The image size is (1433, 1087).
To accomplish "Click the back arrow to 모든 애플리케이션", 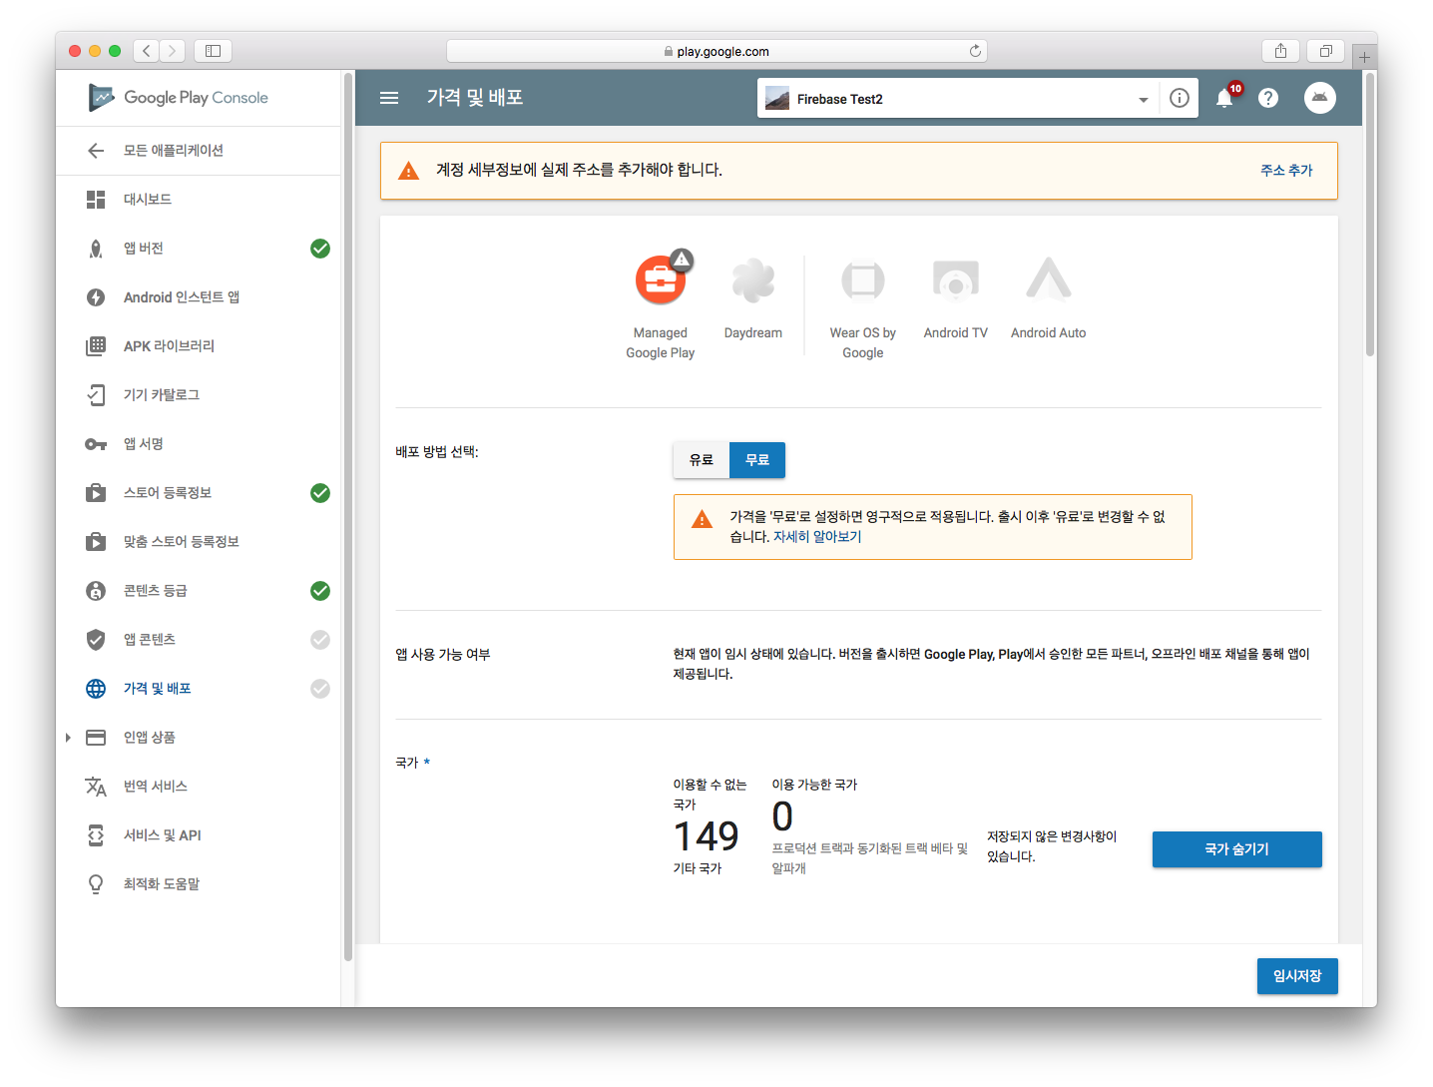I will click(96, 151).
